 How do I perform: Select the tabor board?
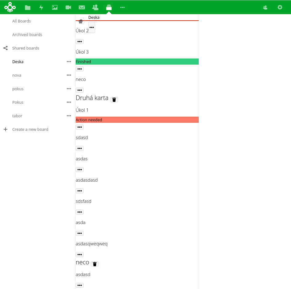(x=17, y=116)
